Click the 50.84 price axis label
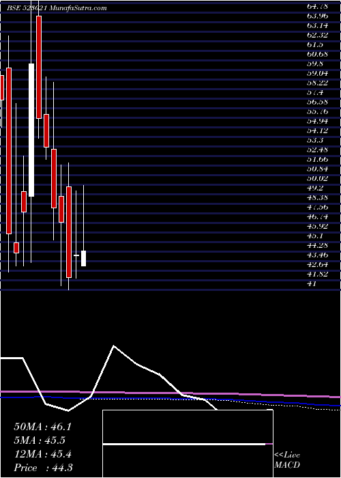The width and height of the screenshot is (341, 478). [x=317, y=169]
